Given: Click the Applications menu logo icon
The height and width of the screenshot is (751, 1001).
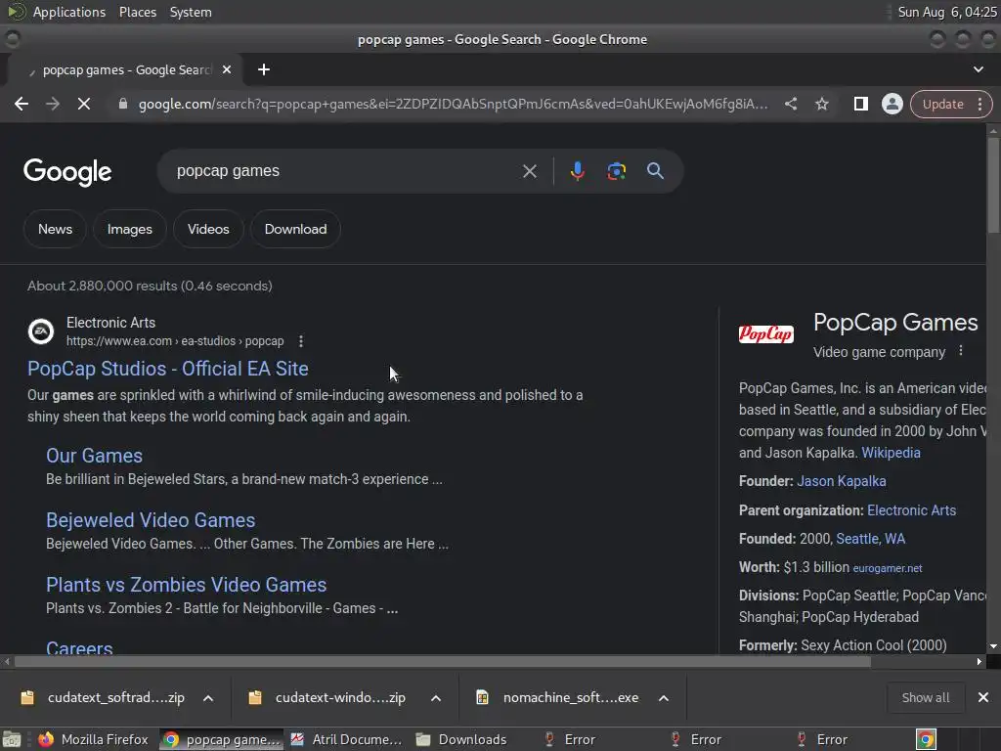Looking at the screenshot, I should (16, 12).
